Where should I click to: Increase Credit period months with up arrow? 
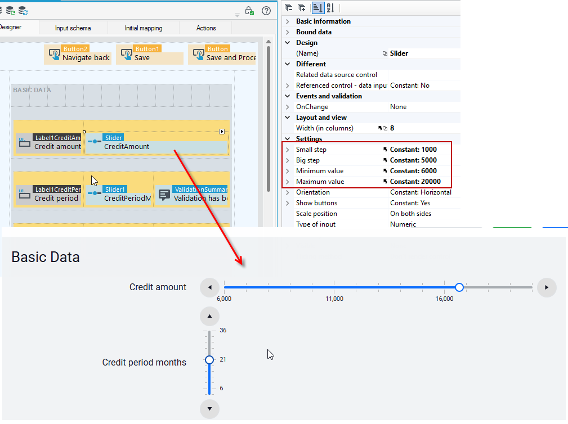point(210,316)
